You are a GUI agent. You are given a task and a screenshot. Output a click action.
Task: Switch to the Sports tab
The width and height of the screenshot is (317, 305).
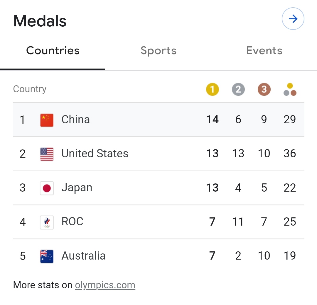(158, 51)
